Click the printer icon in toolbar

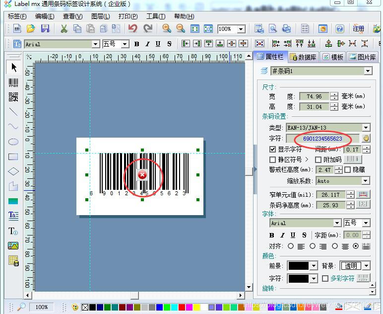[x=287, y=29]
